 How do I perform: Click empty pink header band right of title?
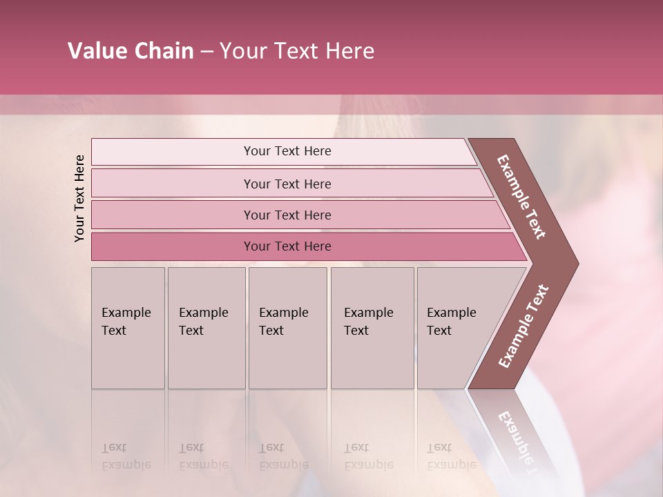click(x=525, y=51)
